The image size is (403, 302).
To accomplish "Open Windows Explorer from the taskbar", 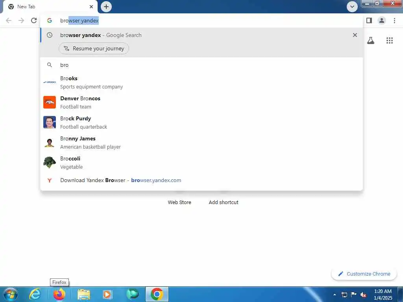I will pos(83,294).
